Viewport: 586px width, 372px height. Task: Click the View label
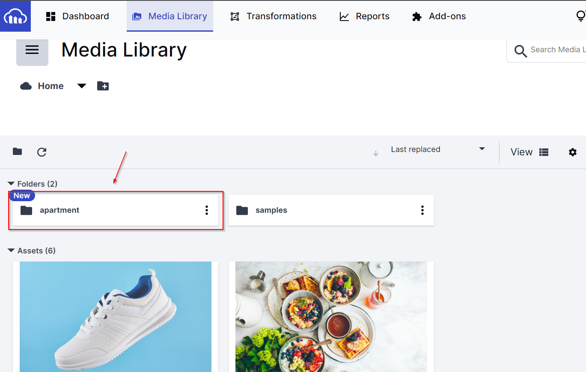pyautogui.click(x=521, y=152)
